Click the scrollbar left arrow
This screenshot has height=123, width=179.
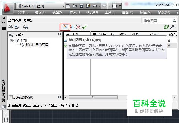pyautogui.click(x=66, y=97)
